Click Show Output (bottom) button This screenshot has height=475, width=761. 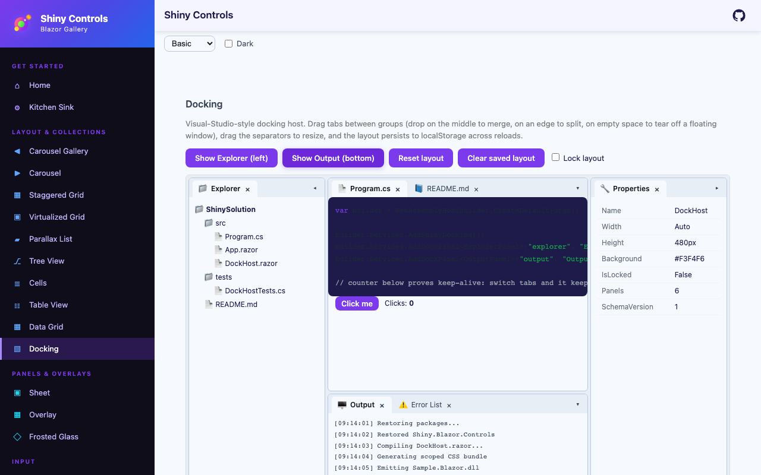pyautogui.click(x=333, y=158)
